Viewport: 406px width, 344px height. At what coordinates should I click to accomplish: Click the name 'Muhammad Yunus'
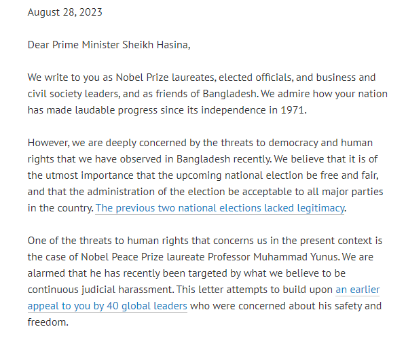(x=295, y=257)
